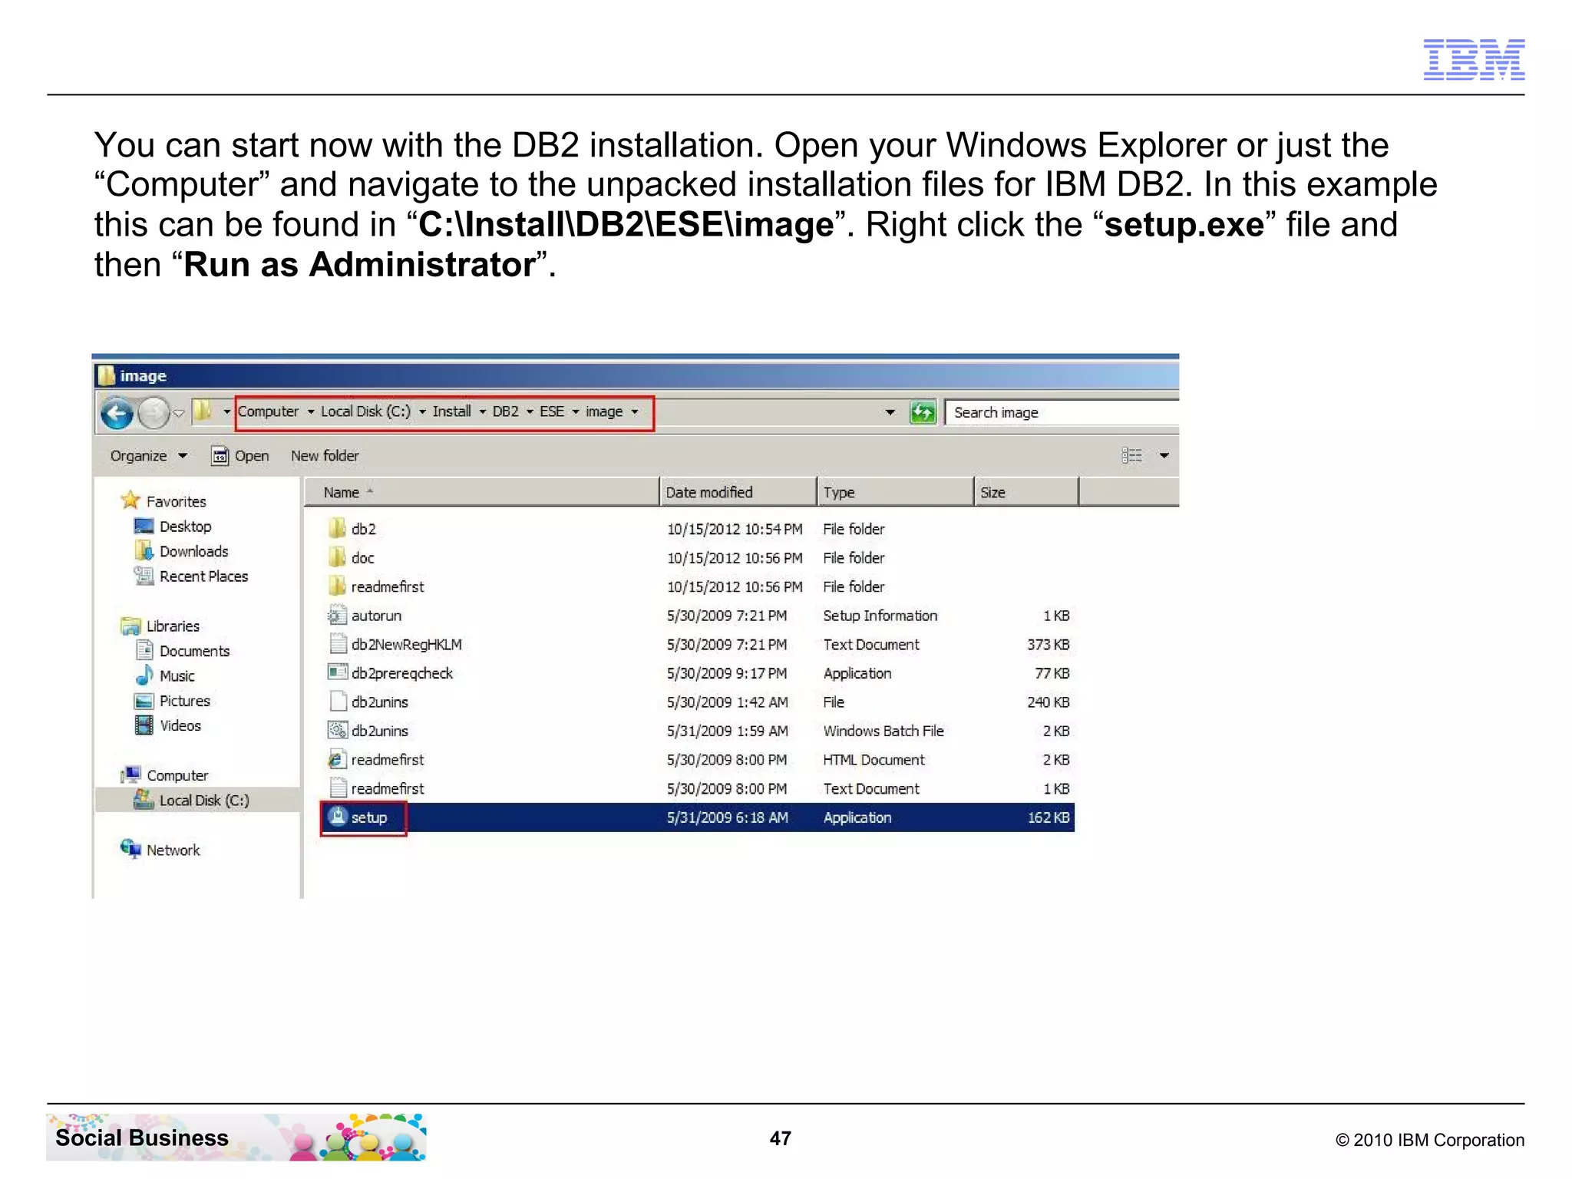Viewport: 1572px width, 1179px height.
Task: Select Install in the breadcrumb path
Action: tap(451, 411)
